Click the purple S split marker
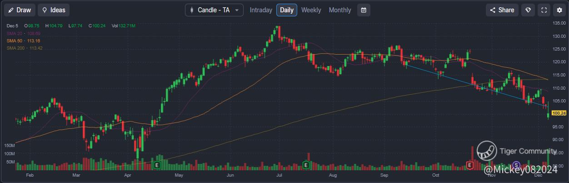Viewport: 569px width, 183px height. [516, 165]
